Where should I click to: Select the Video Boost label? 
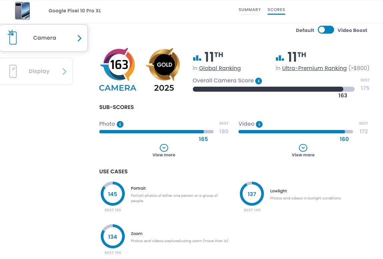click(352, 30)
